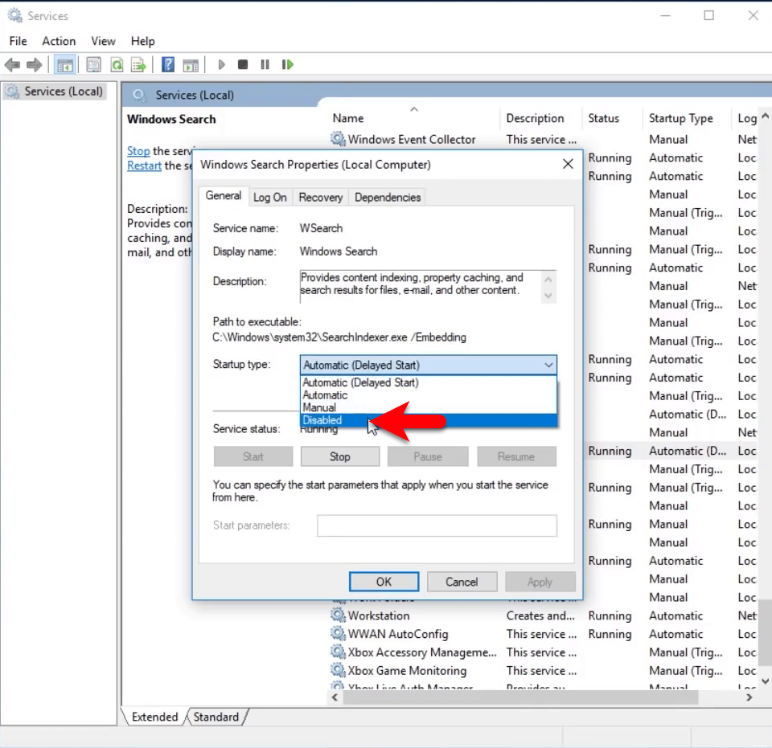Click the services list scroll up arrow
Viewport: 772px width, 748px height.
click(765, 116)
